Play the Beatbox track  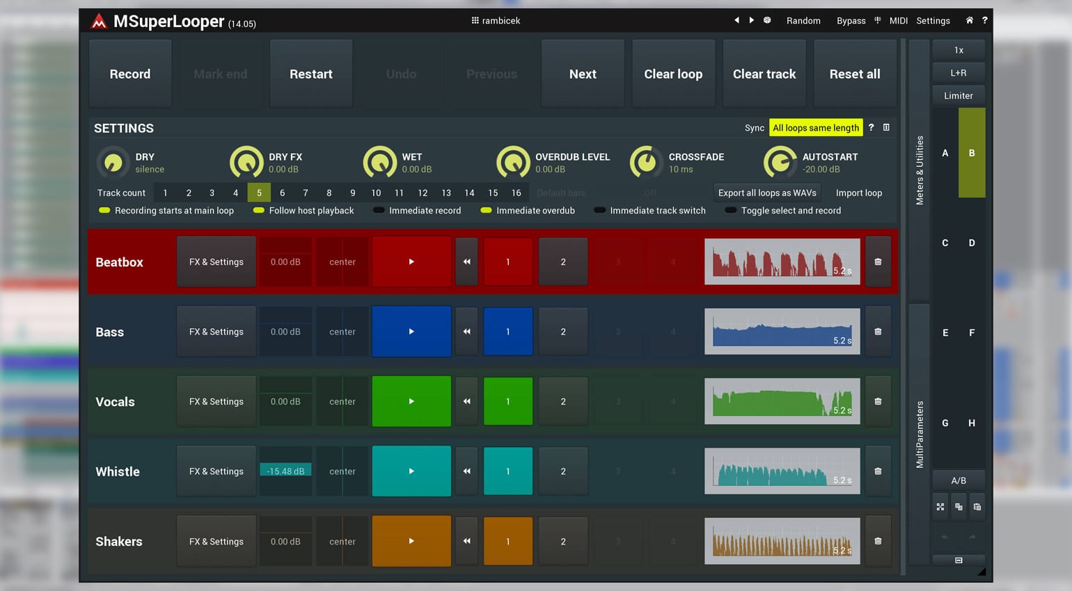[x=411, y=262]
